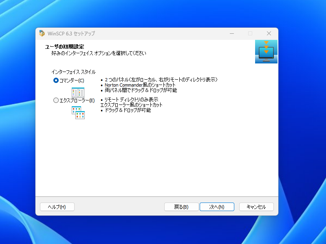Click the Commander dual-panel preview icon

tap(77, 93)
